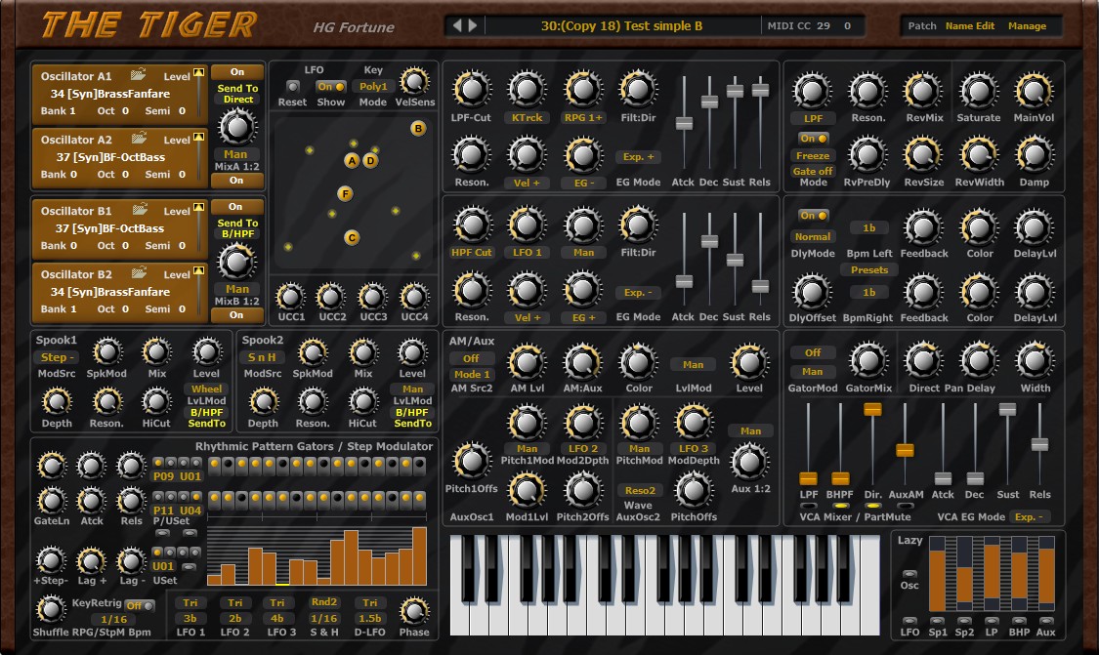Open DlyMode Normal selector
Image resolution: width=1099 pixels, height=655 pixels.
click(x=813, y=237)
